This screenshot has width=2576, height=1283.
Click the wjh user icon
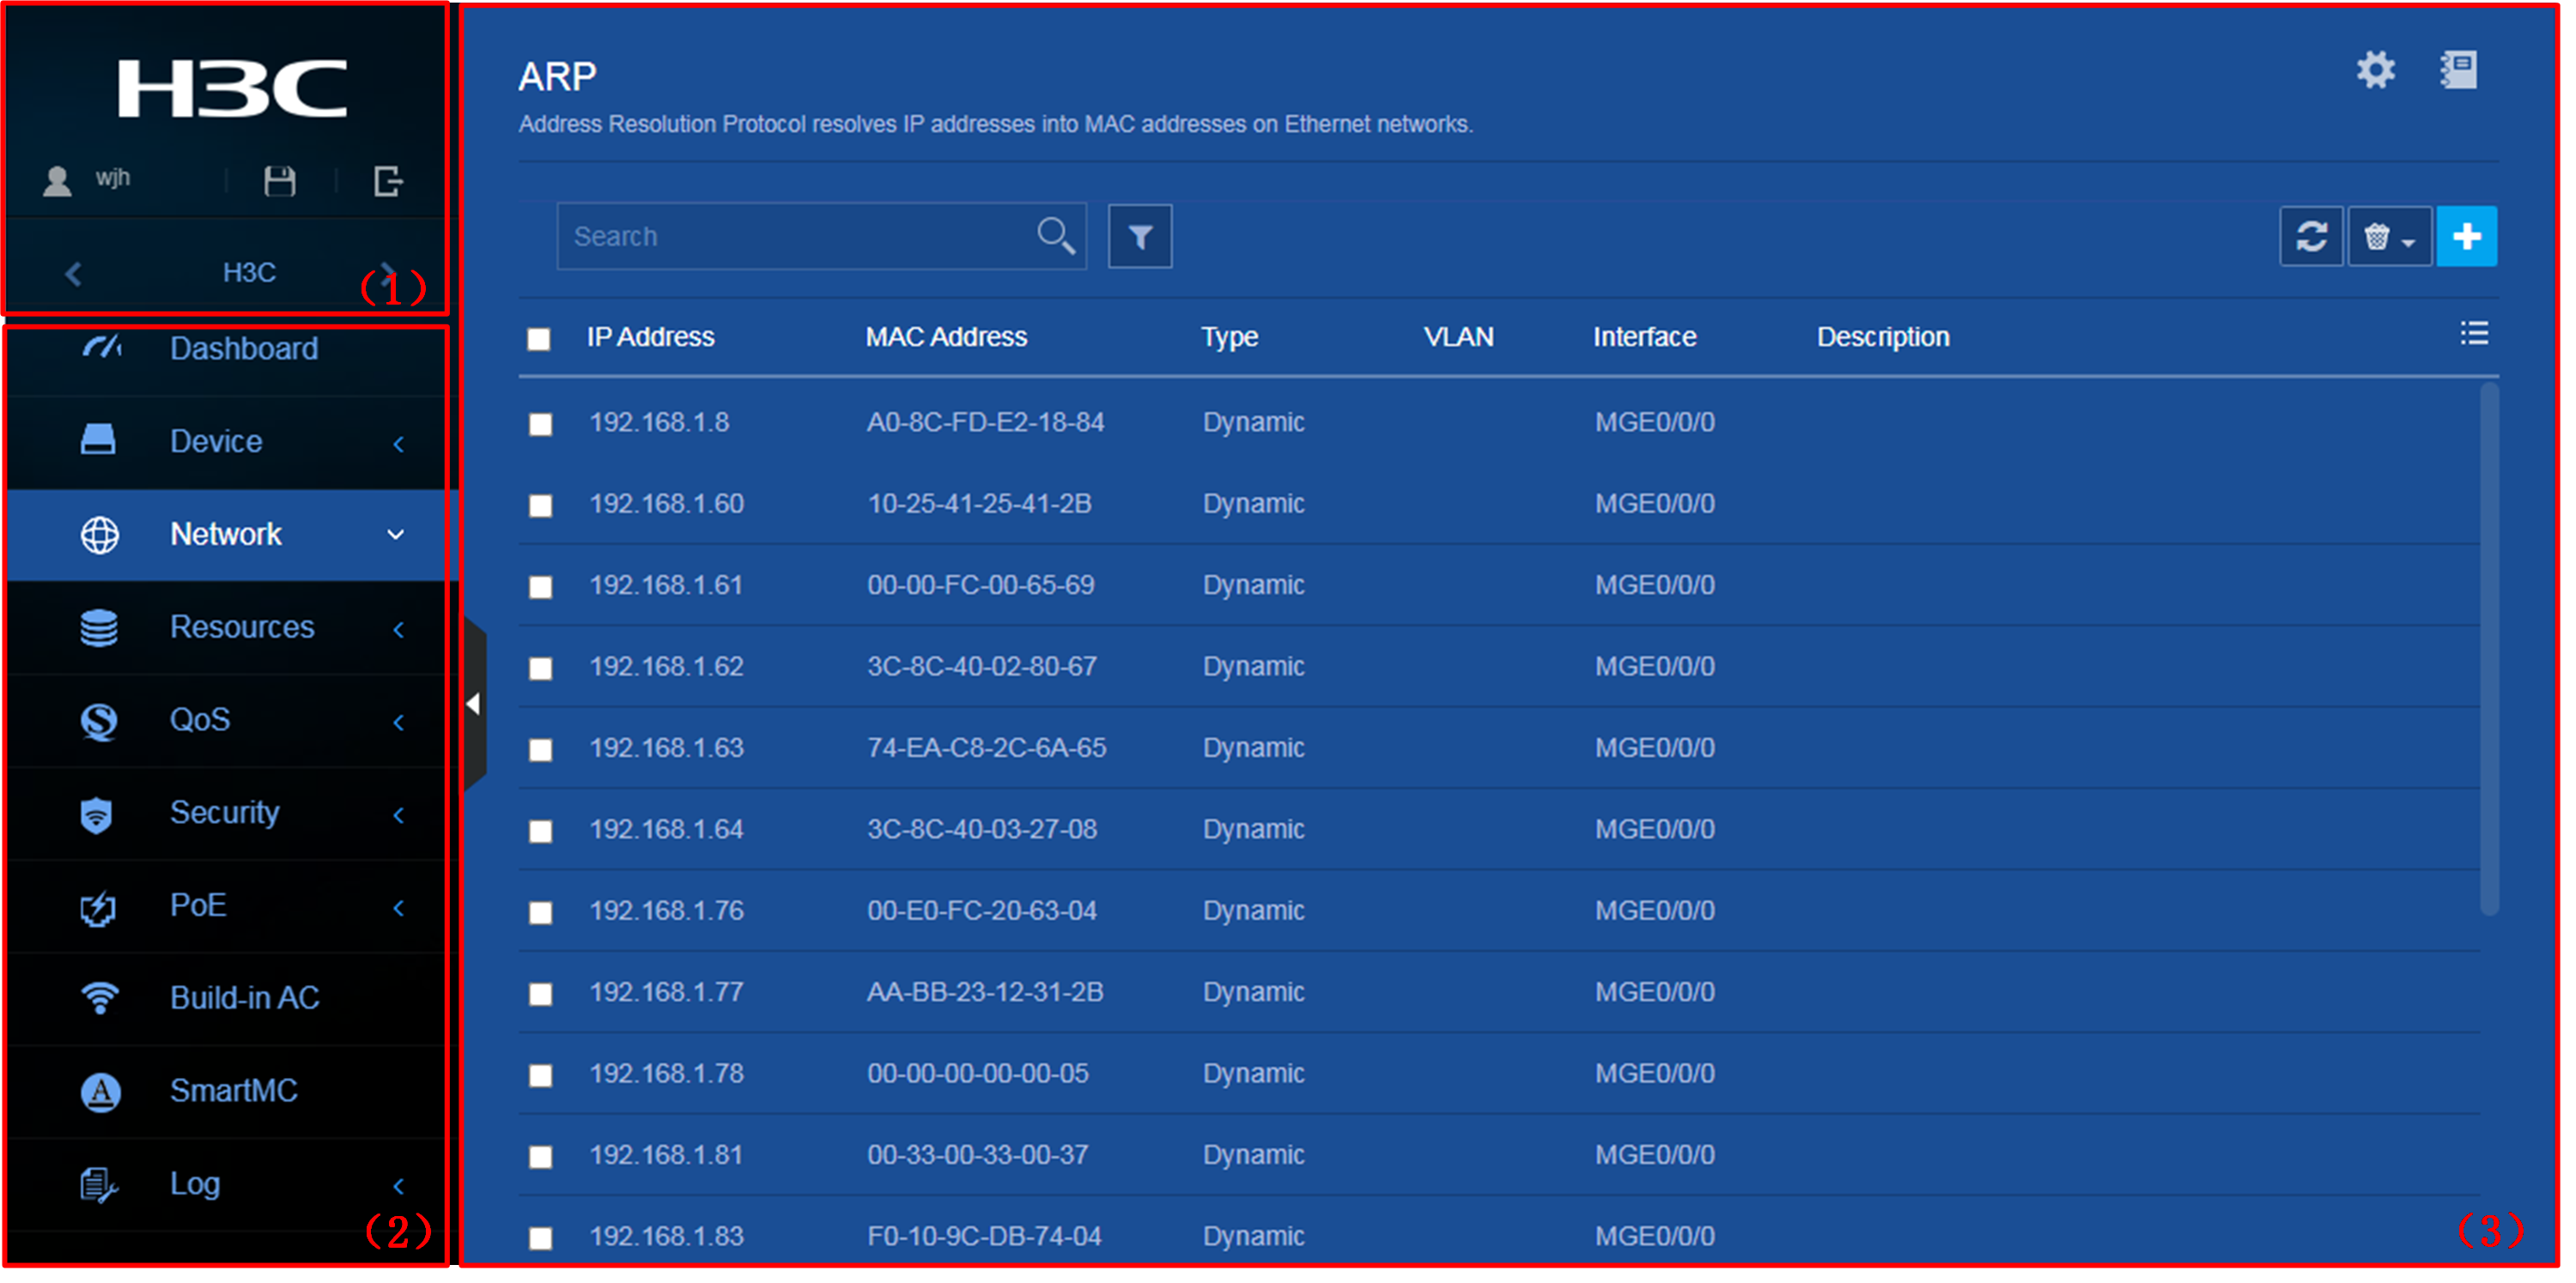[x=58, y=182]
